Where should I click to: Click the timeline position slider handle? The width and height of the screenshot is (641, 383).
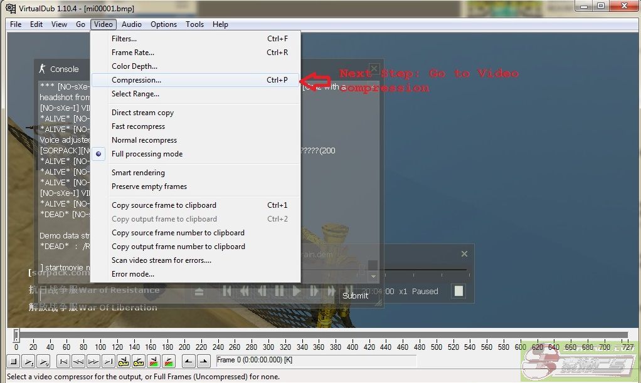click(x=16, y=335)
